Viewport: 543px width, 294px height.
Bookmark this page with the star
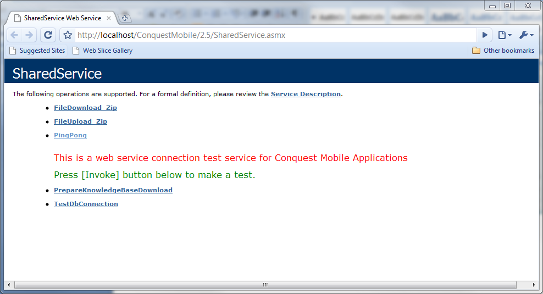pyautogui.click(x=68, y=35)
